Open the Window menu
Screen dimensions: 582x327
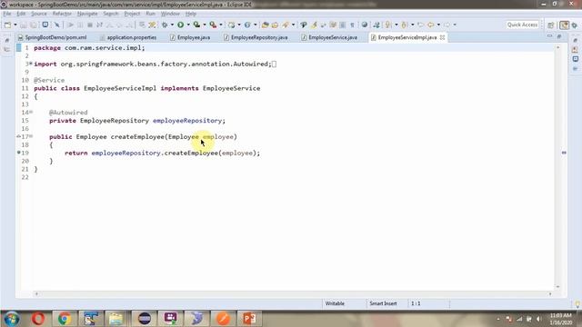(x=170, y=14)
